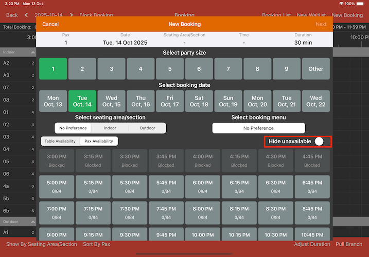Pick booking date Mon Oct, 13

[53, 101]
